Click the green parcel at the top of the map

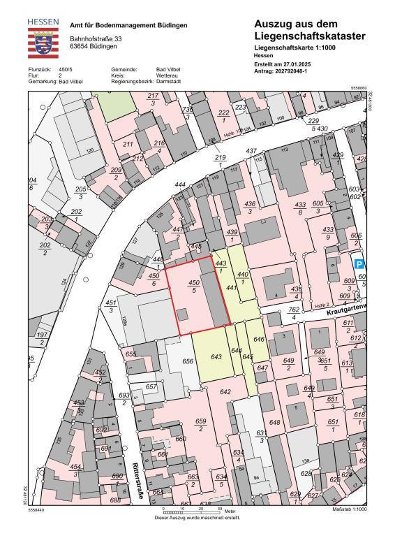tap(114, 101)
